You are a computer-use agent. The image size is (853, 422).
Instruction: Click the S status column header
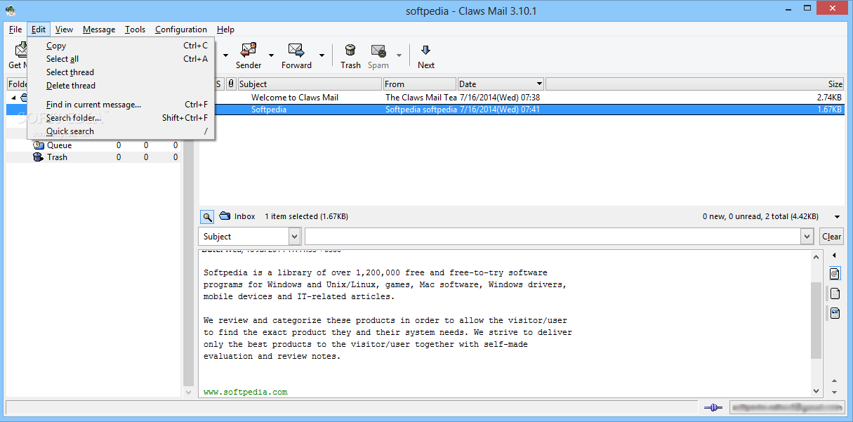pos(218,84)
